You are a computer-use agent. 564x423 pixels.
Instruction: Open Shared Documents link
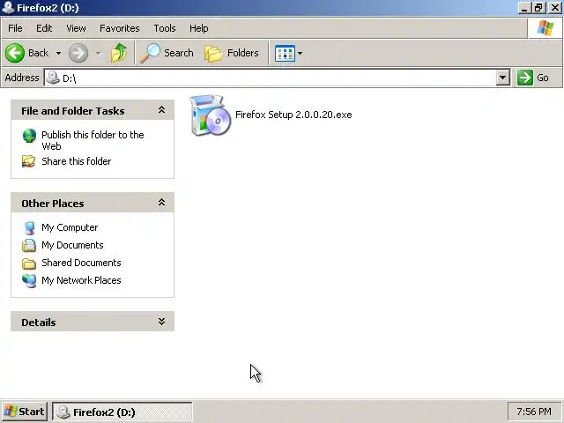(81, 263)
